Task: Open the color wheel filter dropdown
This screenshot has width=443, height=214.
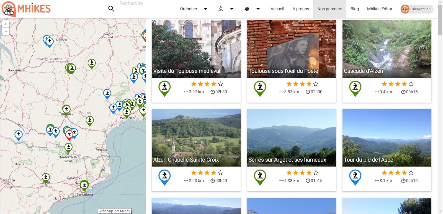Action: click(252, 9)
